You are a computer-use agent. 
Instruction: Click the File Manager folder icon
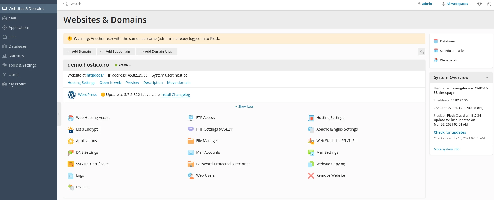191,141
